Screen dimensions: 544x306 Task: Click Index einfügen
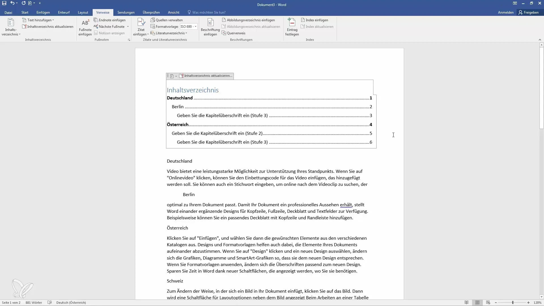tap(314, 20)
